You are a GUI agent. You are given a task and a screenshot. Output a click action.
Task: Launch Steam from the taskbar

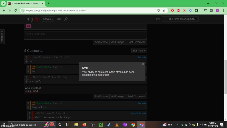point(109,125)
